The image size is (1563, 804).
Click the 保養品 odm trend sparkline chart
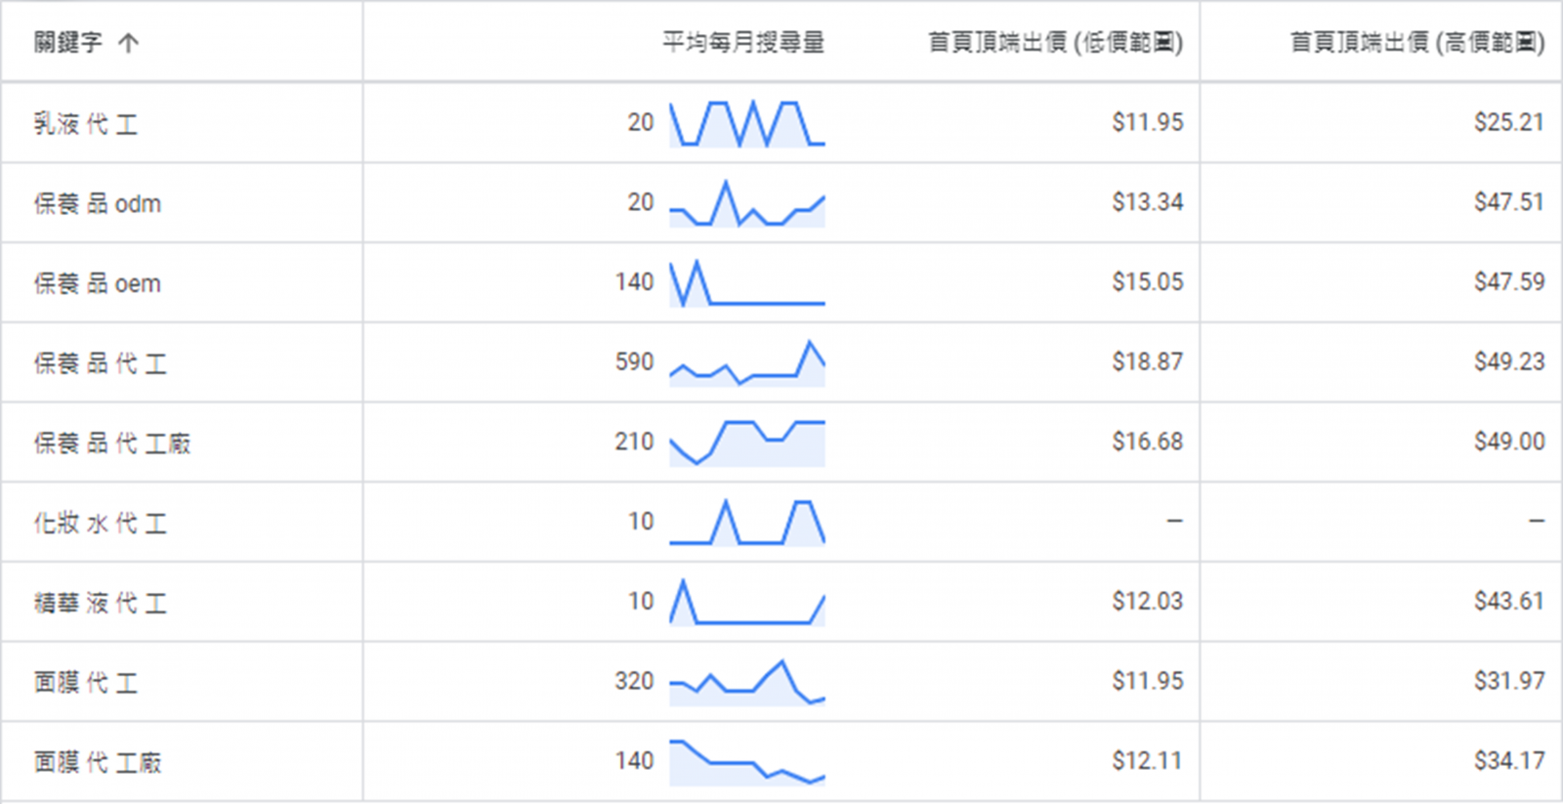tap(746, 203)
